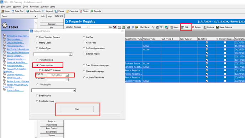Open the Schedule an inspection task link
Screen dimensions: 245x138
(x=18, y=36)
